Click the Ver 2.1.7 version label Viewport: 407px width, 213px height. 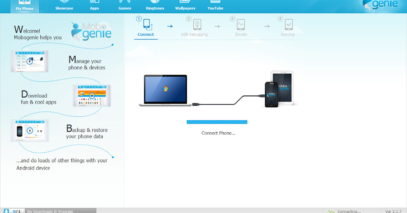[x=393, y=211]
